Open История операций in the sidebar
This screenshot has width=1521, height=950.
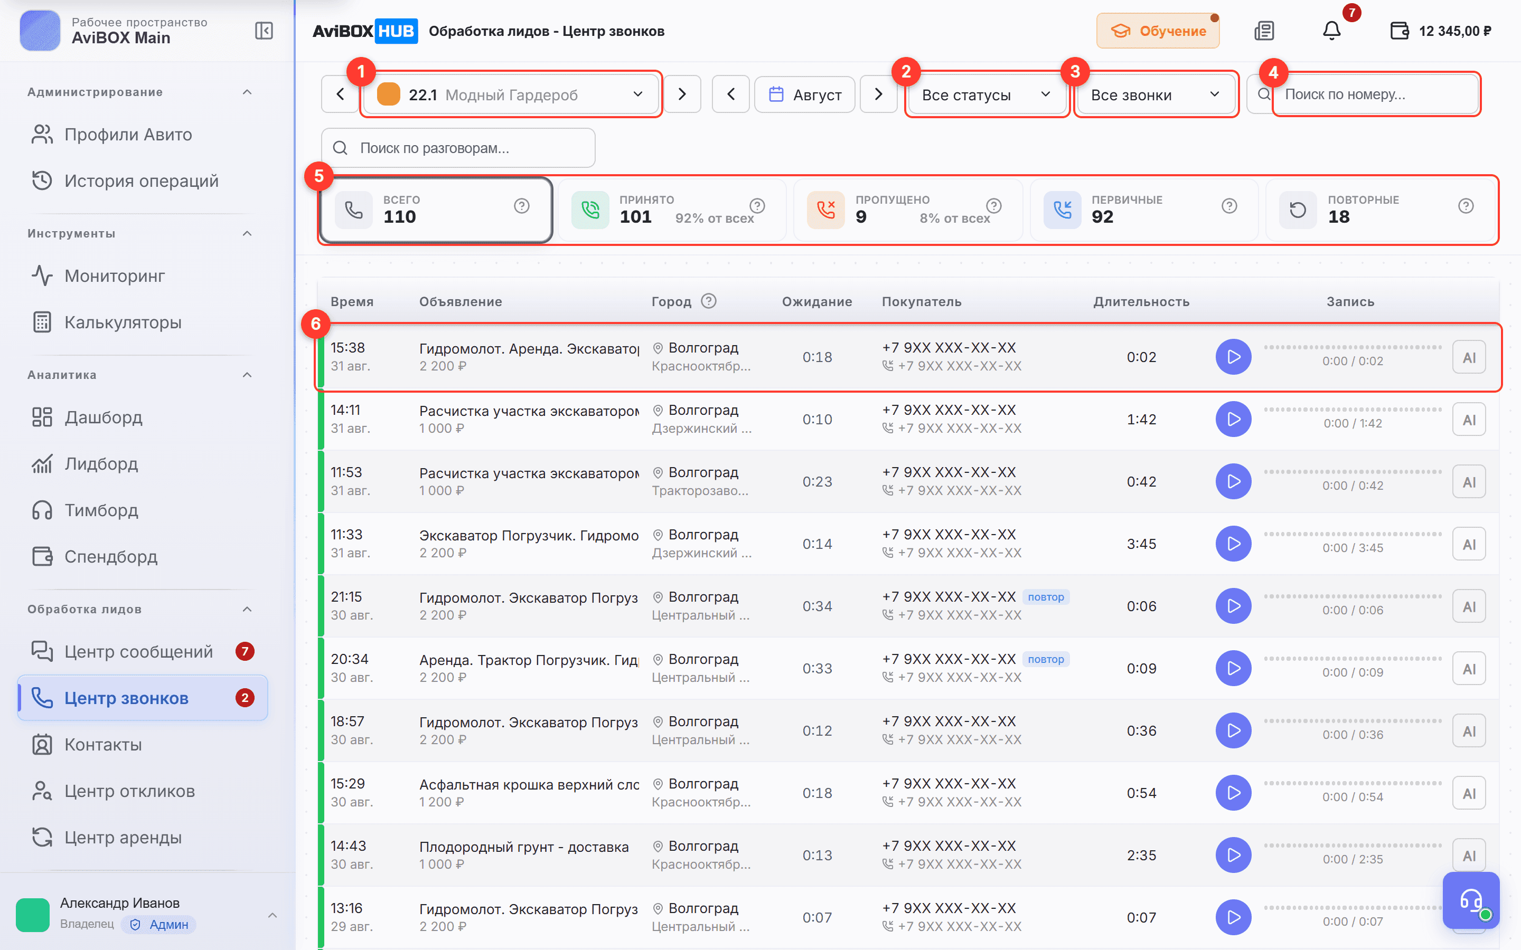[x=143, y=181]
